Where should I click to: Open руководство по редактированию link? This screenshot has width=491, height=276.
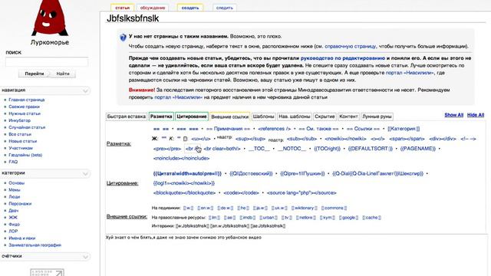343,58
